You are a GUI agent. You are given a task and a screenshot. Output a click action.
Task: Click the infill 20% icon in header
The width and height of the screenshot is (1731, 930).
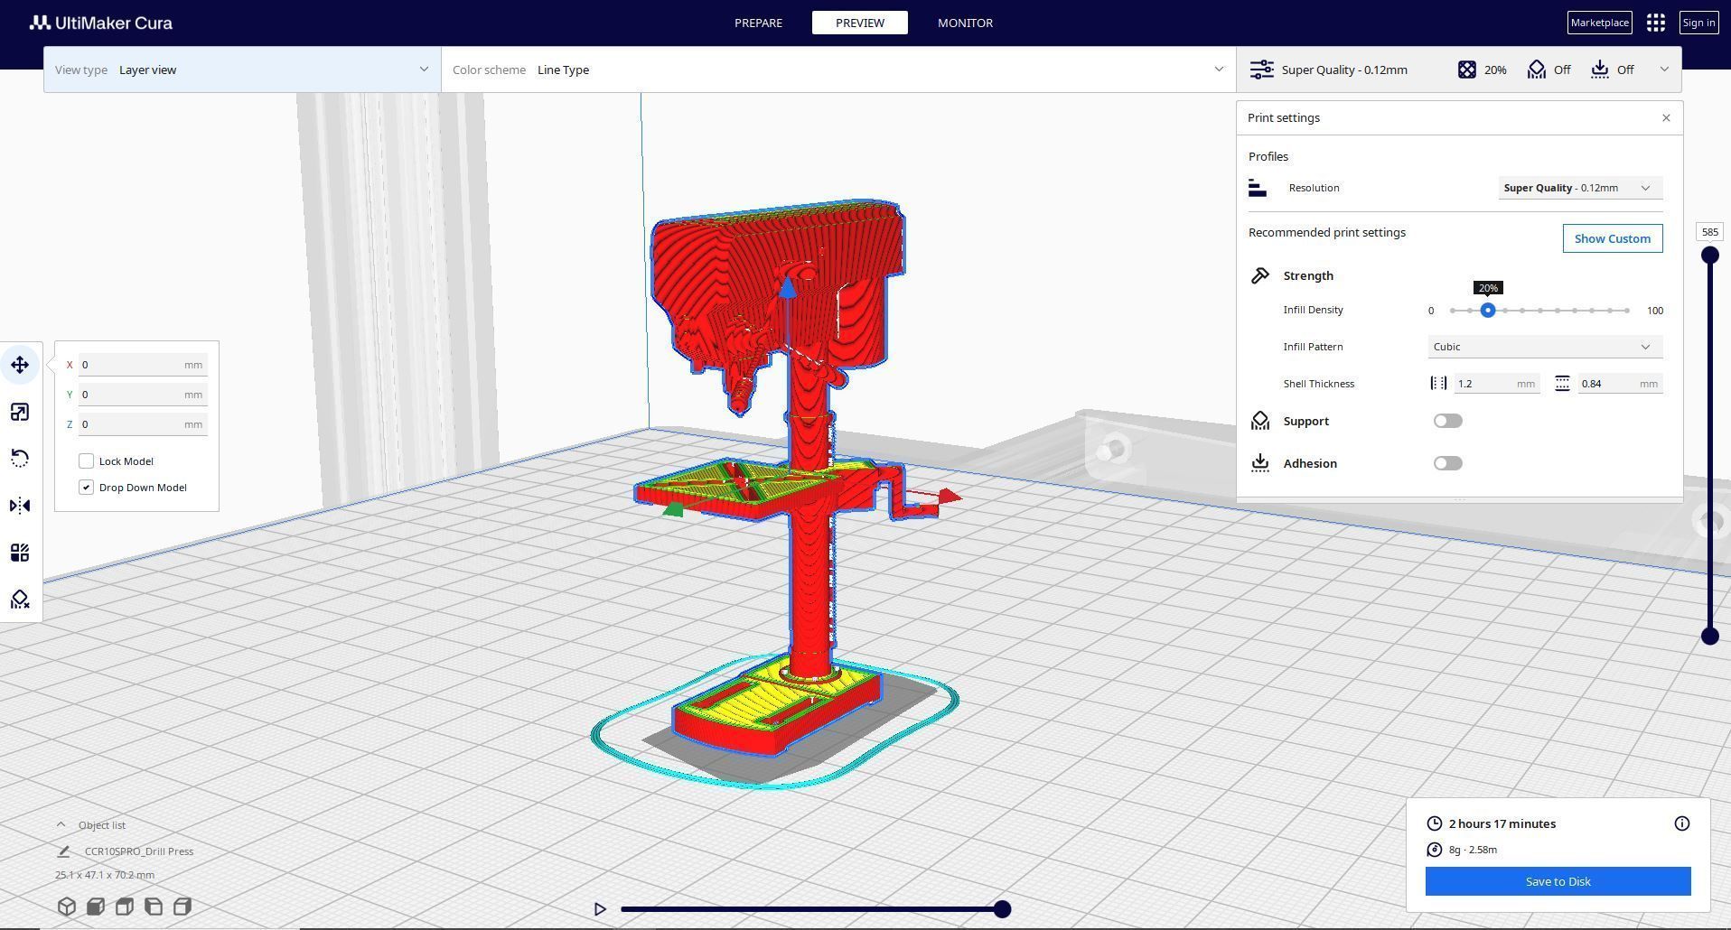tap(1466, 70)
